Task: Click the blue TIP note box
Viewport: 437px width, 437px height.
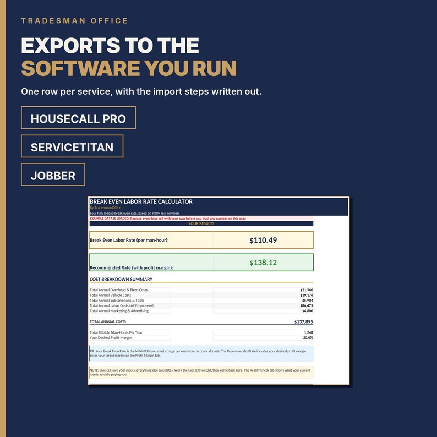Action: coord(201,353)
